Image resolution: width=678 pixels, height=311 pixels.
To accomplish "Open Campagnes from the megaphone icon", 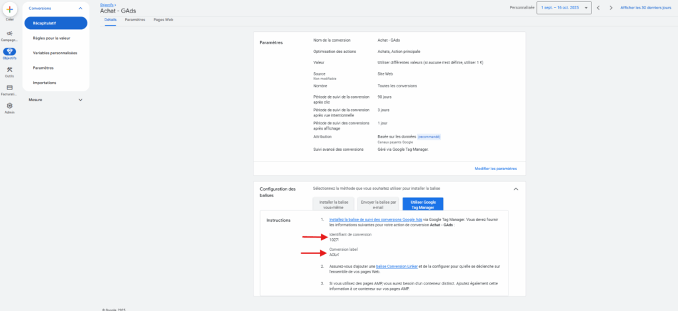I will coord(9,33).
